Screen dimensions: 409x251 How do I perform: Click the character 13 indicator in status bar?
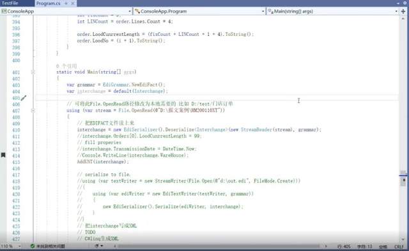pyautogui.click(x=364, y=247)
